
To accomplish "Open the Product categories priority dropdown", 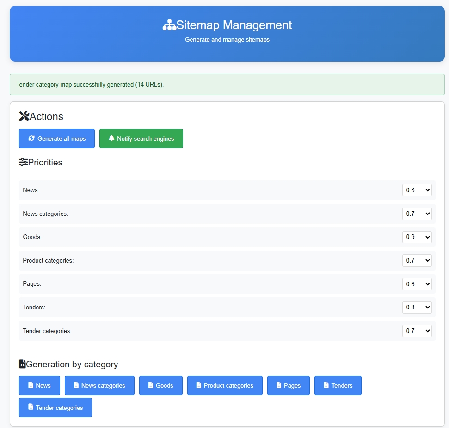I will tap(417, 260).
